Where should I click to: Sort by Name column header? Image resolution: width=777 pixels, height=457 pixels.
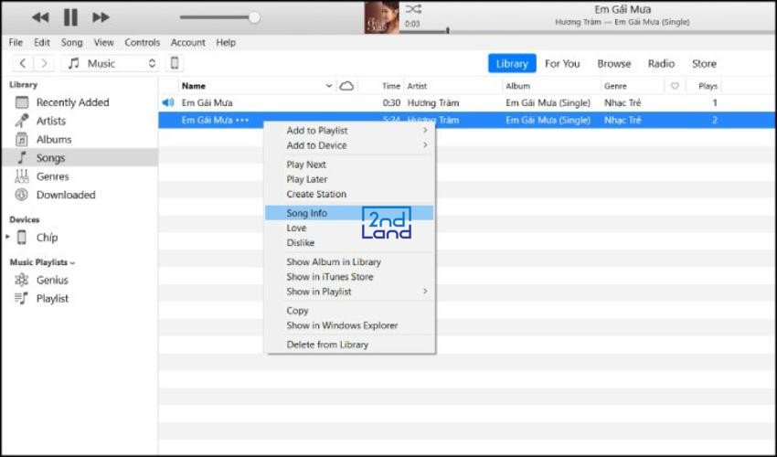pos(193,86)
